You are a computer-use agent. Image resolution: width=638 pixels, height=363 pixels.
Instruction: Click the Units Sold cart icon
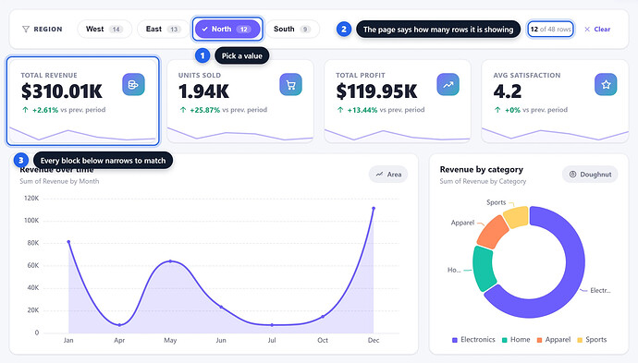coord(290,85)
